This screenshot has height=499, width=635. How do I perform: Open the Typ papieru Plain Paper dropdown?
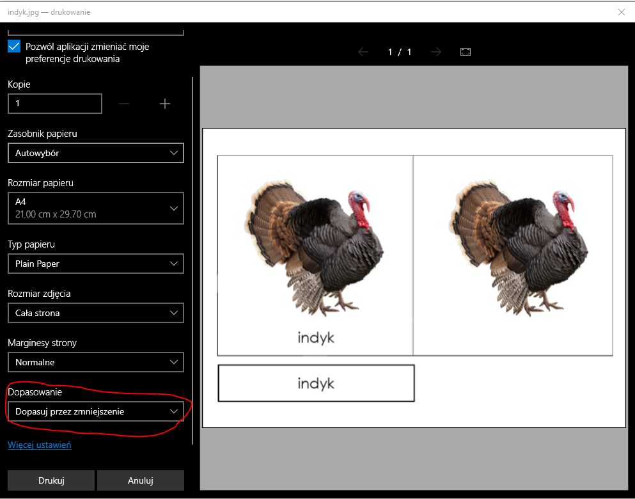coord(95,264)
